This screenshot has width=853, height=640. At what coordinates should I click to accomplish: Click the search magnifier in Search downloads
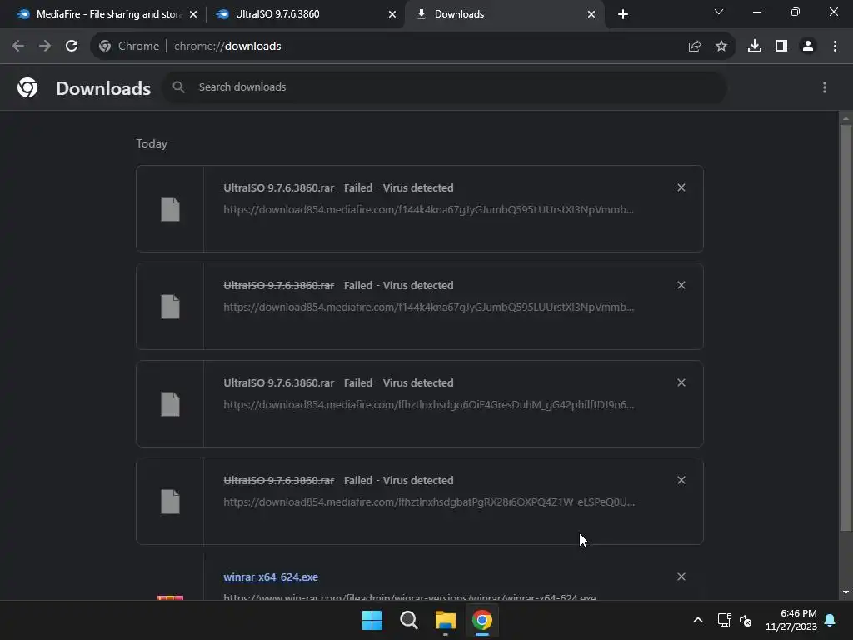tap(178, 87)
